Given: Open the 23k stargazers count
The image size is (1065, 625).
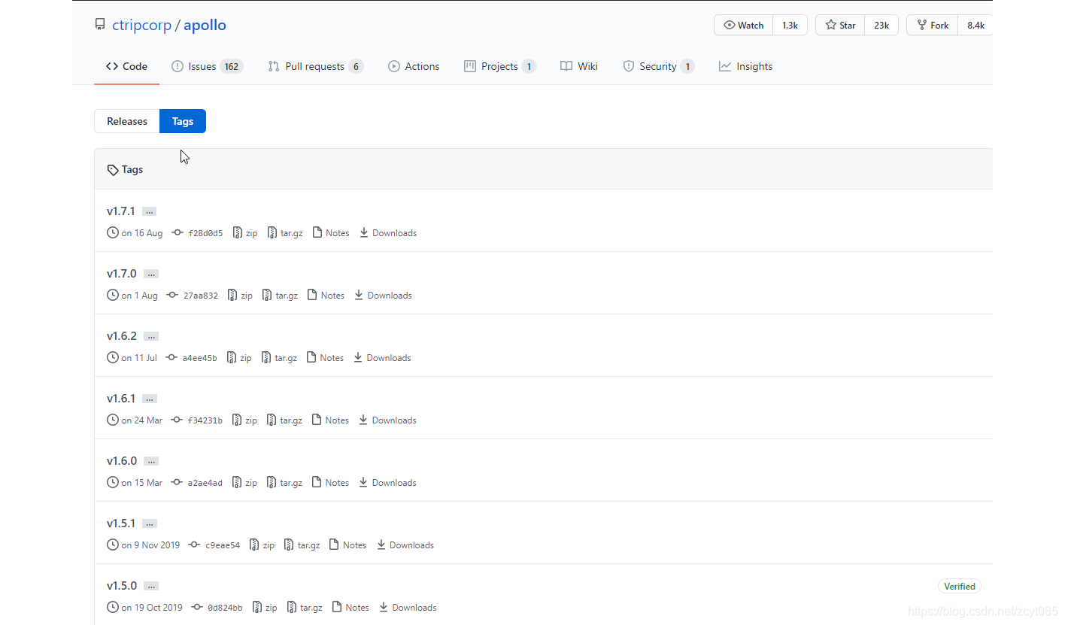Looking at the screenshot, I should tap(881, 25).
